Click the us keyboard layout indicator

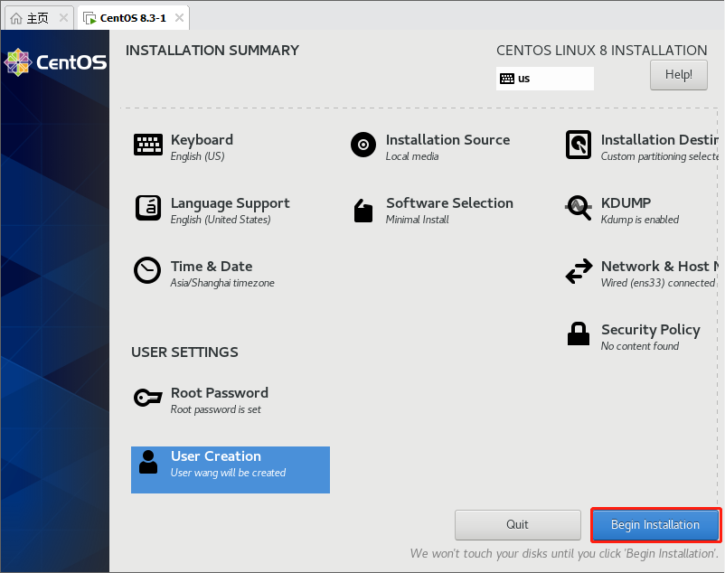coord(545,79)
